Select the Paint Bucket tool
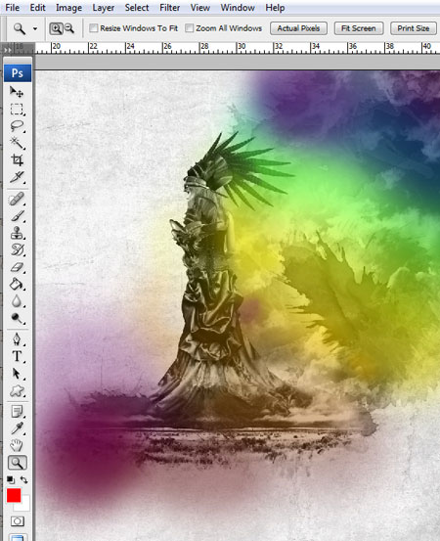Screen dimensions: 440x541 (17, 285)
